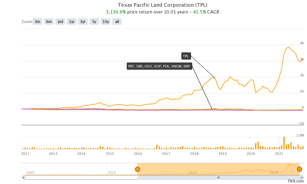Click the navigator scrollbar left arrow

pyautogui.click(x=24, y=178)
